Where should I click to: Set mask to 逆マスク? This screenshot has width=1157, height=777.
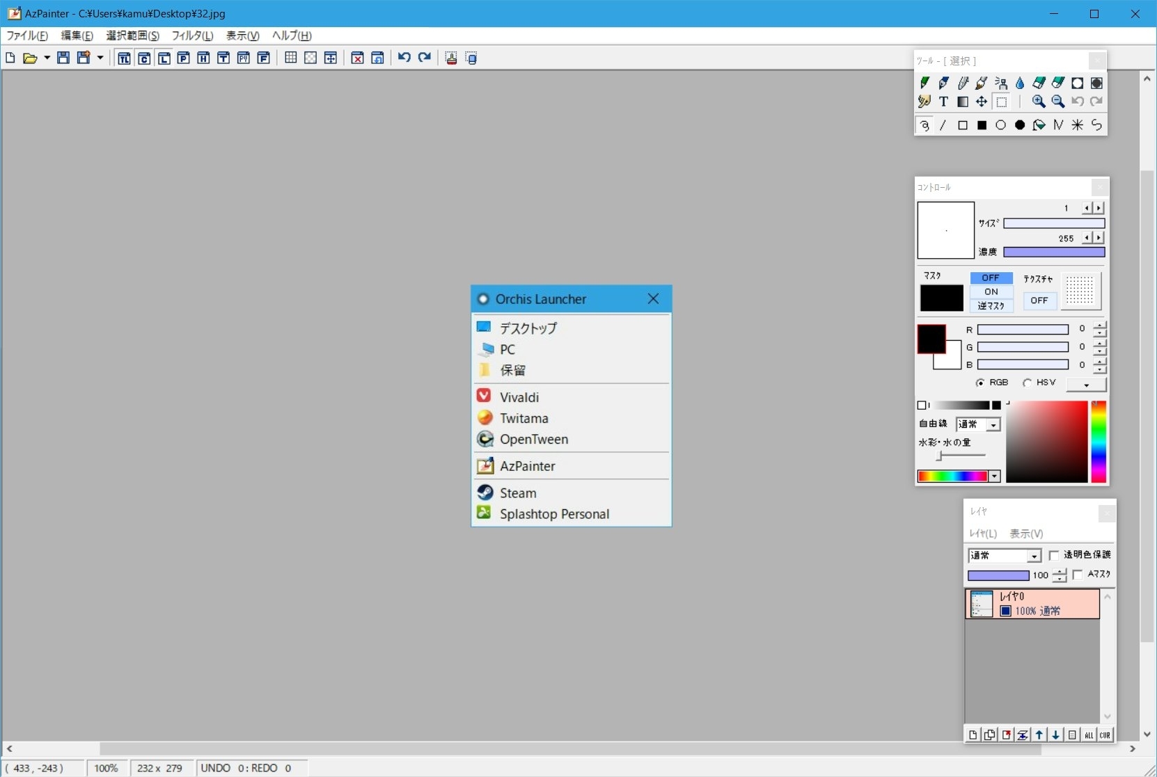coord(991,305)
